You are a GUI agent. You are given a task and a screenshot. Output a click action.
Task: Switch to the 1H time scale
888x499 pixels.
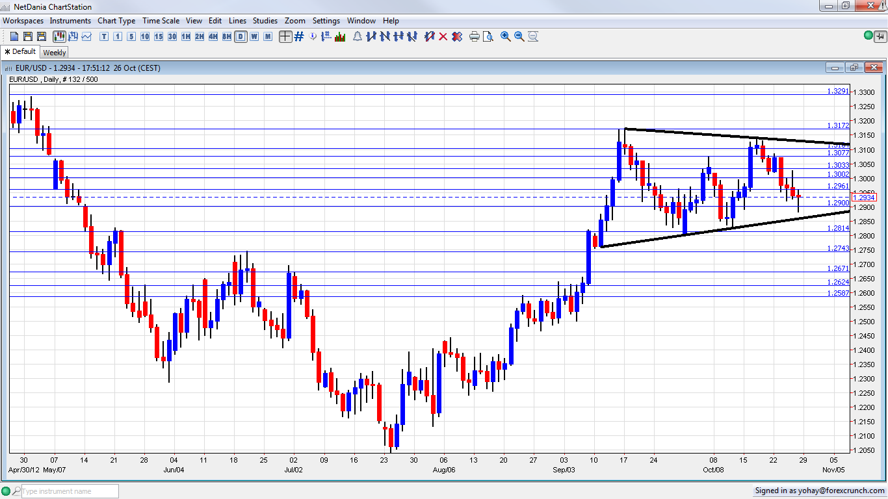pos(185,36)
